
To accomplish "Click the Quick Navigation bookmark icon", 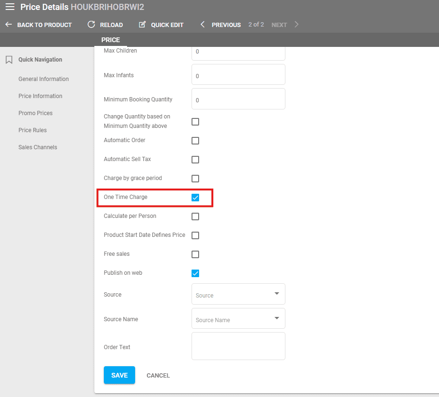I will click(x=9, y=60).
